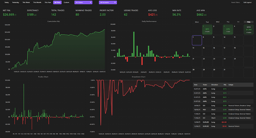Select the This Year filter
256x138 pixels.
48,3
